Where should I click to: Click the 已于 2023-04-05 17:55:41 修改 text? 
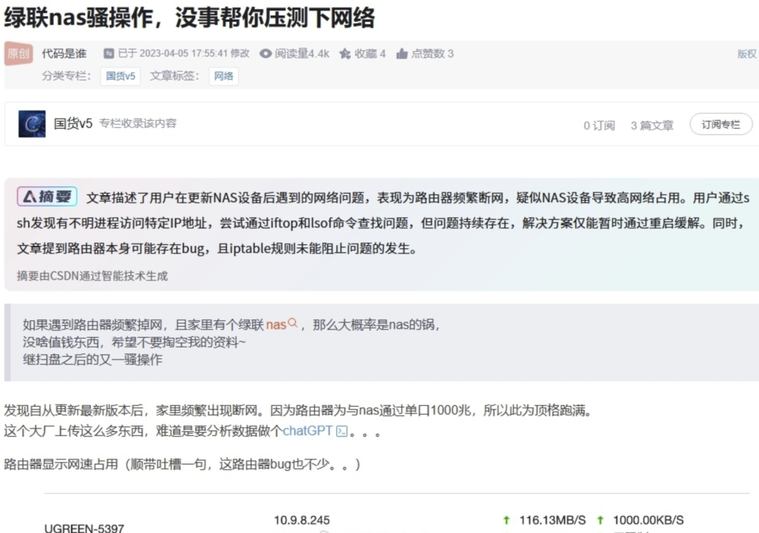(x=184, y=53)
